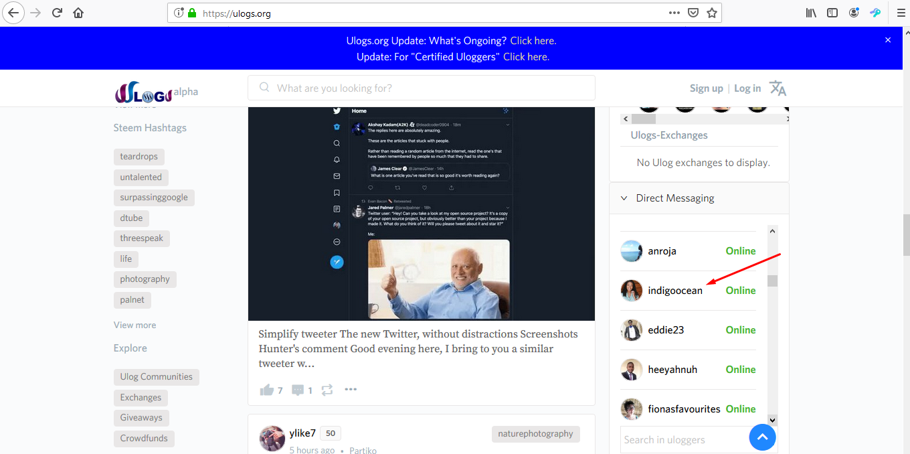This screenshot has height=454, width=910.
Task: Open Ulog Communities explore tag
Action: click(157, 377)
